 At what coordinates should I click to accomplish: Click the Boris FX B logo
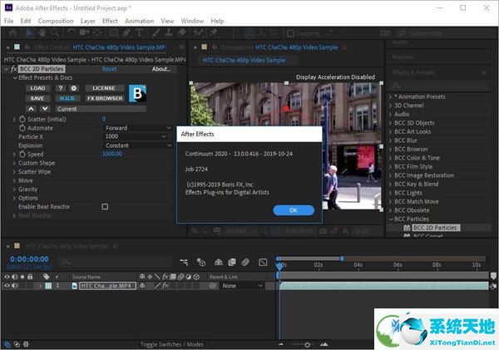coord(137,93)
